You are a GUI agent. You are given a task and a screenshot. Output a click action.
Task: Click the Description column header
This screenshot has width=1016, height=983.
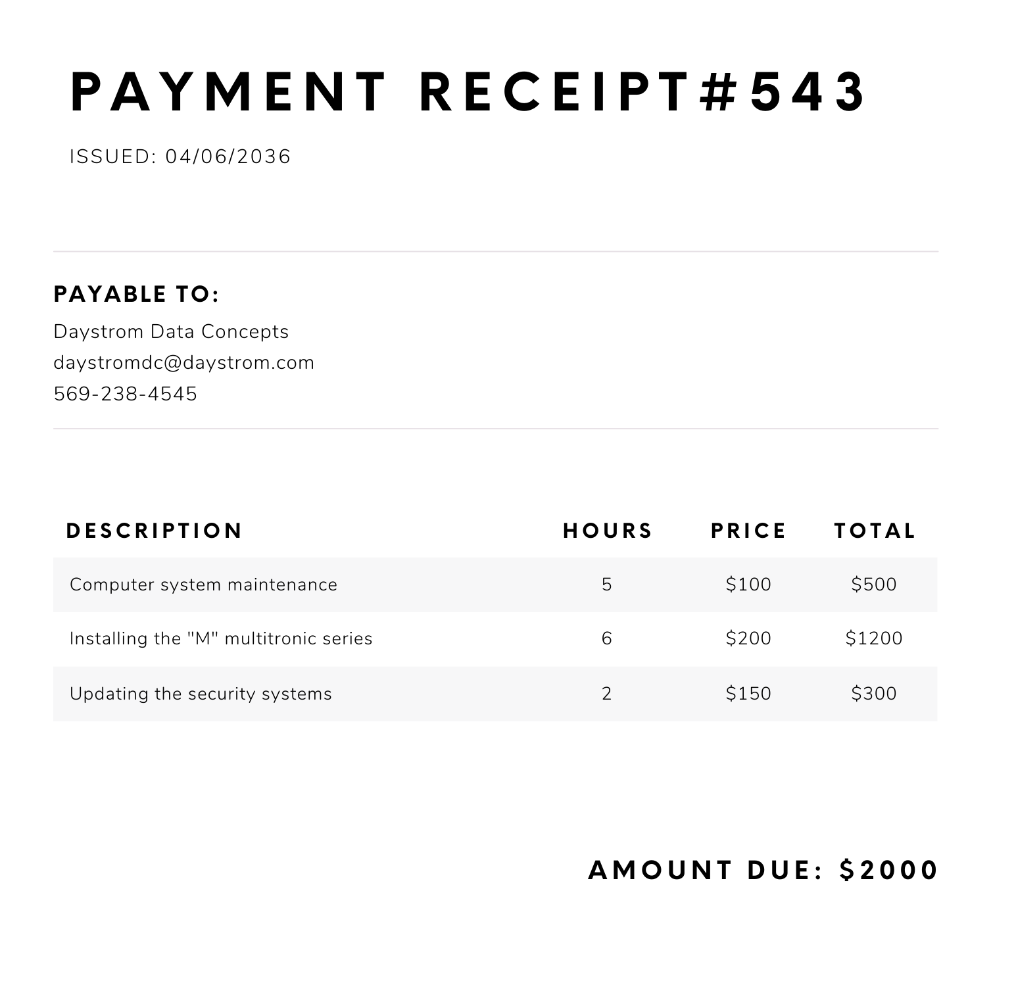point(155,531)
